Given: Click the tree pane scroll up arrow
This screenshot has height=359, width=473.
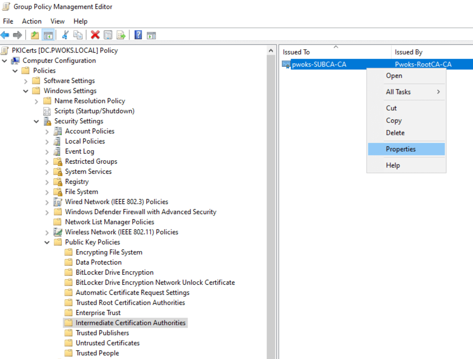Looking at the screenshot, I should 271,50.
